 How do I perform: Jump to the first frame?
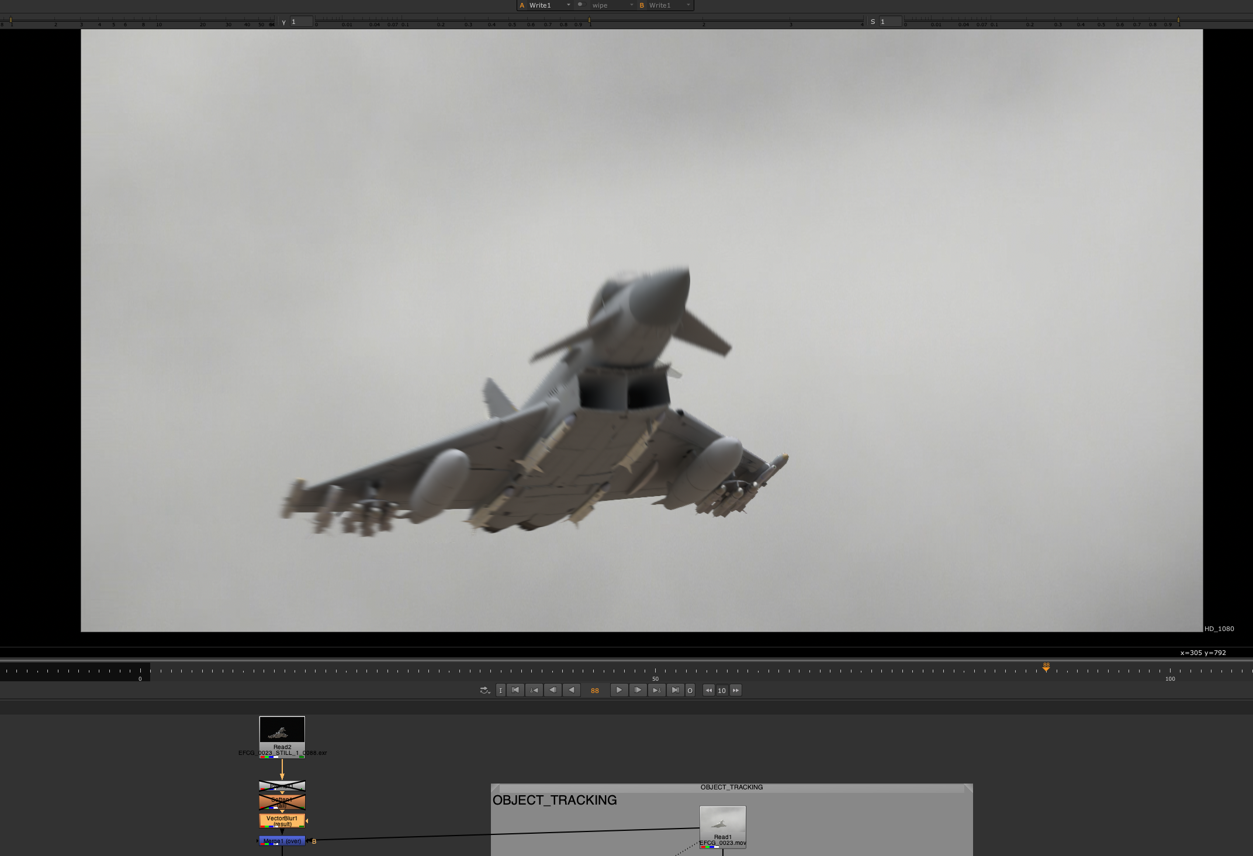(515, 690)
